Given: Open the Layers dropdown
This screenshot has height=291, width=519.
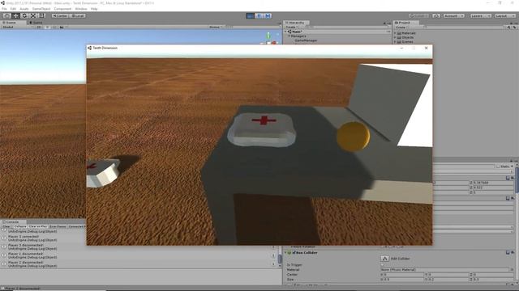Looking at the screenshot, I should click(480, 15).
